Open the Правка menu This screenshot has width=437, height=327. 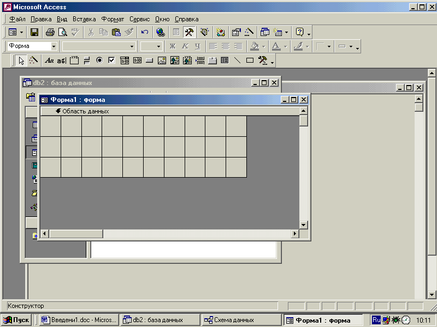pos(41,19)
